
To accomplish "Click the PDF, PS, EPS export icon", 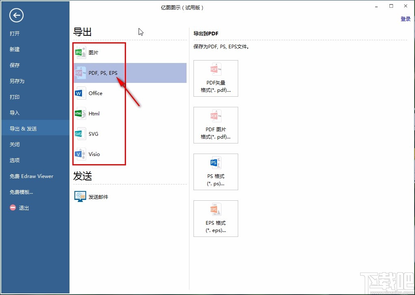I will 80,72.
